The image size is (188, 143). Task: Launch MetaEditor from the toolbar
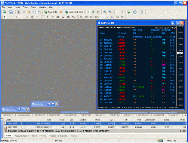(61, 12)
